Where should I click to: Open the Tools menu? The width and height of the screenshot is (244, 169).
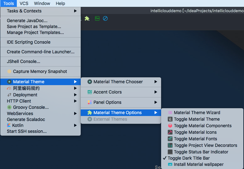pyautogui.click(x=8, y=3)
